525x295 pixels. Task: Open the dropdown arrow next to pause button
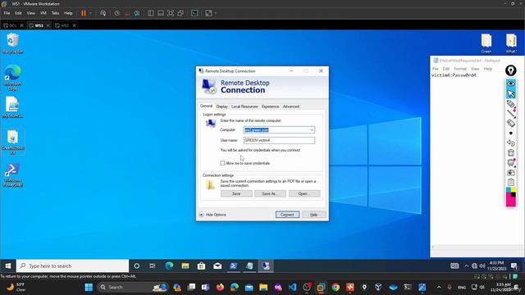(x=90, y=13)
